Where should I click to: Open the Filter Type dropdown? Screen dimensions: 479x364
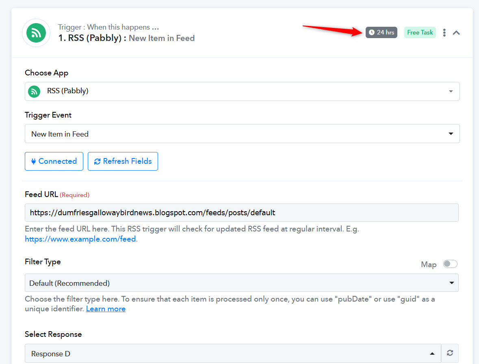[x=241, y=283]
